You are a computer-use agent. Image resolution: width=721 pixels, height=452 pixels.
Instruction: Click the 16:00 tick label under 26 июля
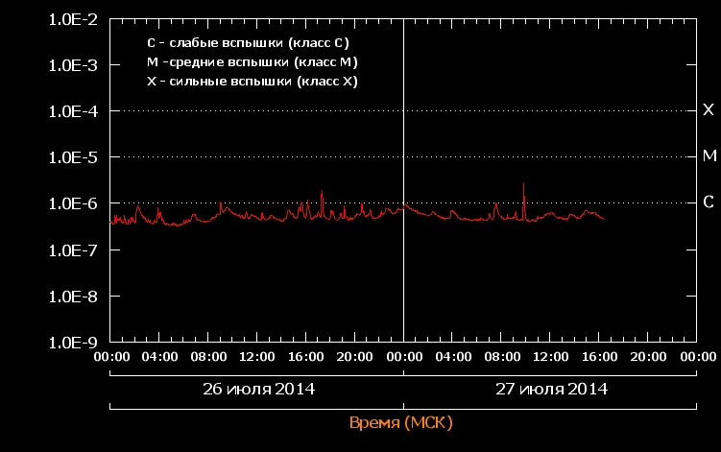point(306,357)
